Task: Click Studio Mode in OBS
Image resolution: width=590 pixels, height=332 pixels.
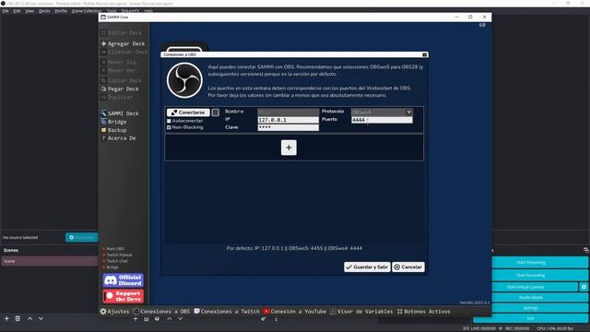Action: [x=539, y=297]
